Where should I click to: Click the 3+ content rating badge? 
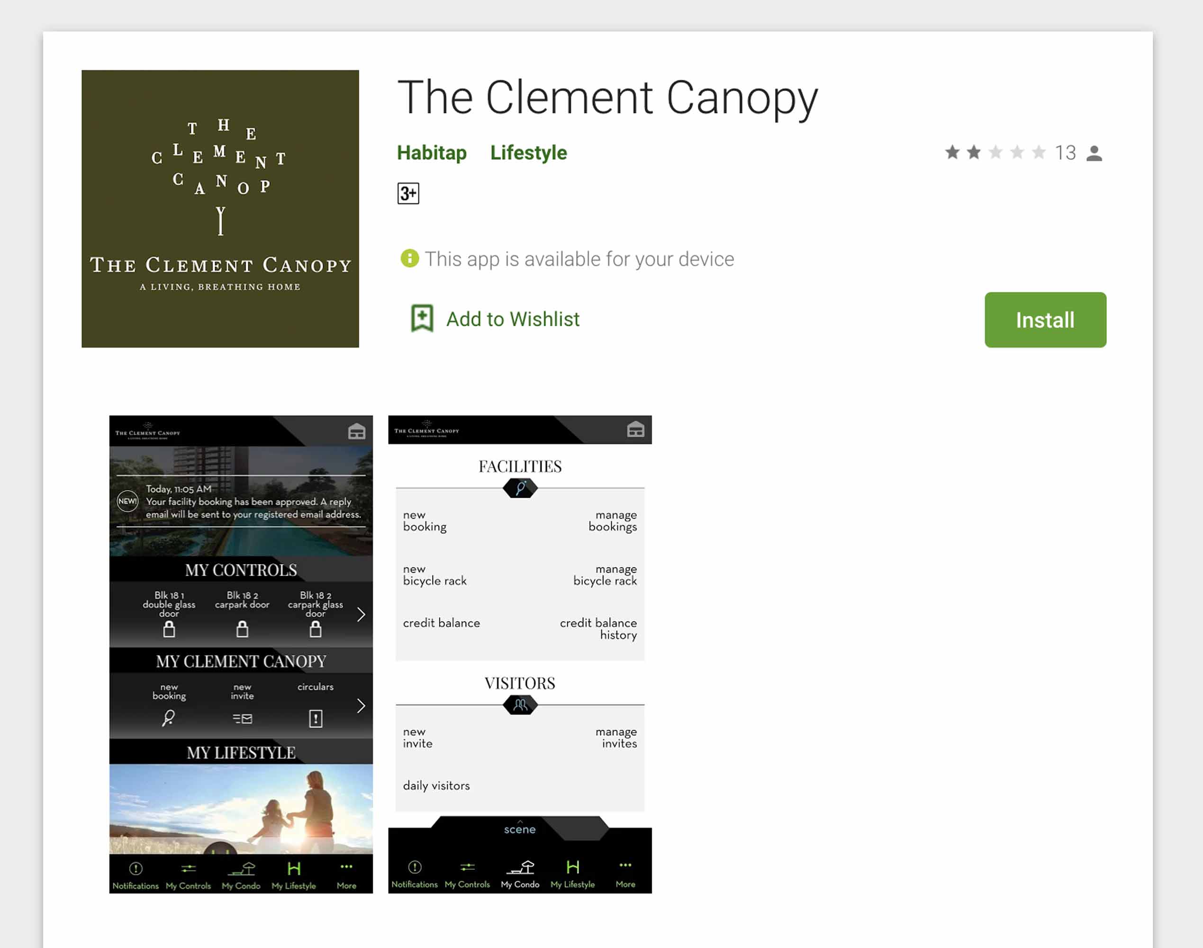click(x=408, y=193)
